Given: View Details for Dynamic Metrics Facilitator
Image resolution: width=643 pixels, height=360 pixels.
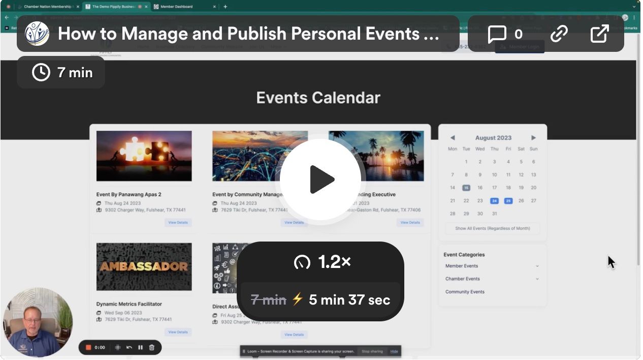Looking at the screenshot, I should 178,332.
